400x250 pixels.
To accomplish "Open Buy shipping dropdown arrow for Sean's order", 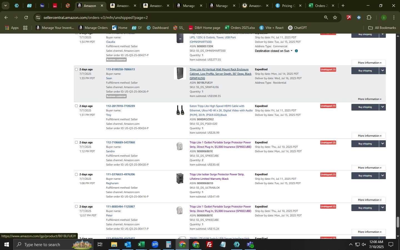I will click(382, 71).
